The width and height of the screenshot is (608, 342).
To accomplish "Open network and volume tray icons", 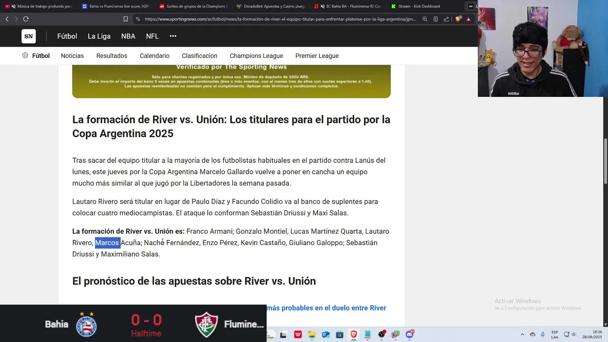I will coord(570,334).
